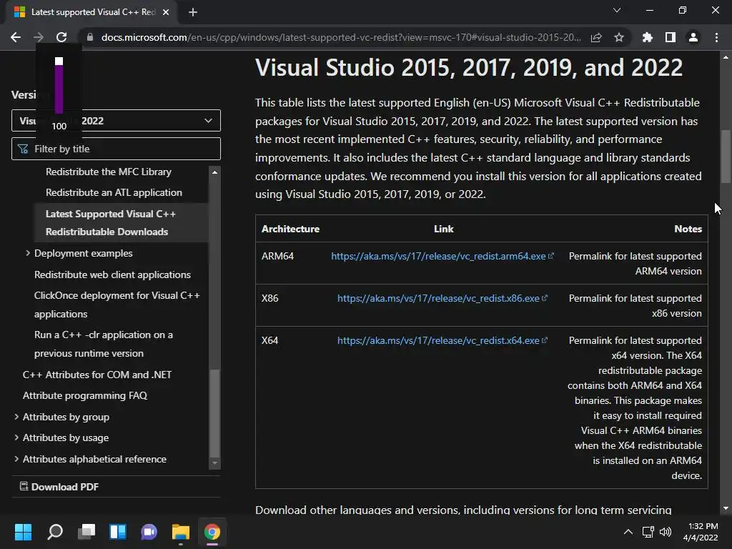The width and height of the screenshot is (732, 549).
Task: Click page scrollbar up arrow
Action: (x=726, y=57)
